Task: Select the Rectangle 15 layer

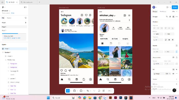Action: pyautogui.click(x=14, y=71)
